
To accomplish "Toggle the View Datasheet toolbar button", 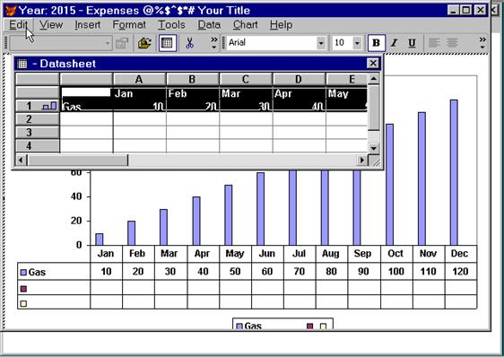I will [x=167, y=43].
